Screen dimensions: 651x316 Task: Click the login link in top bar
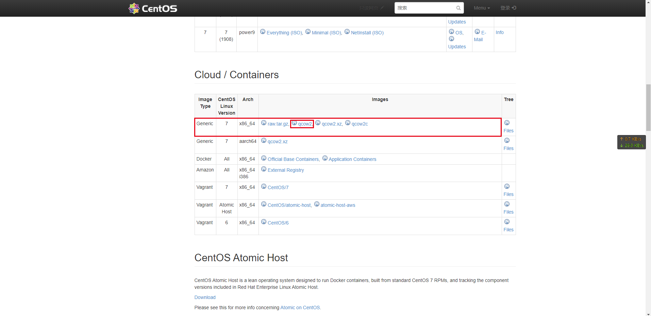click(x=508, y=8)
